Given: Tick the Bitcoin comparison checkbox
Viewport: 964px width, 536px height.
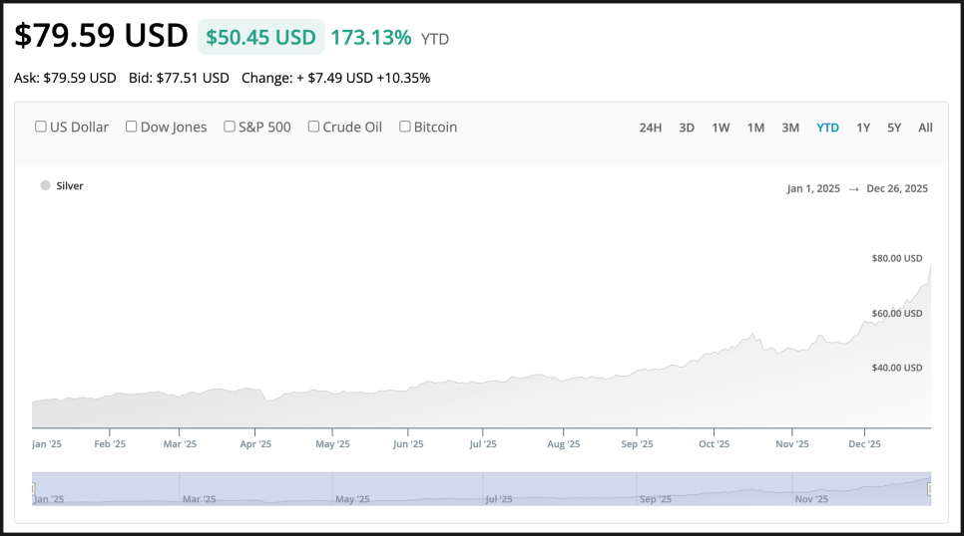Looking at the screenshot, I should pyautogui.click(x=405, y=127).
